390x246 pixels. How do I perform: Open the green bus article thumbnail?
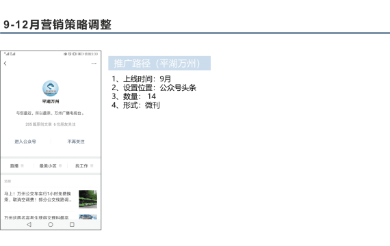click(x=88, y=199)
